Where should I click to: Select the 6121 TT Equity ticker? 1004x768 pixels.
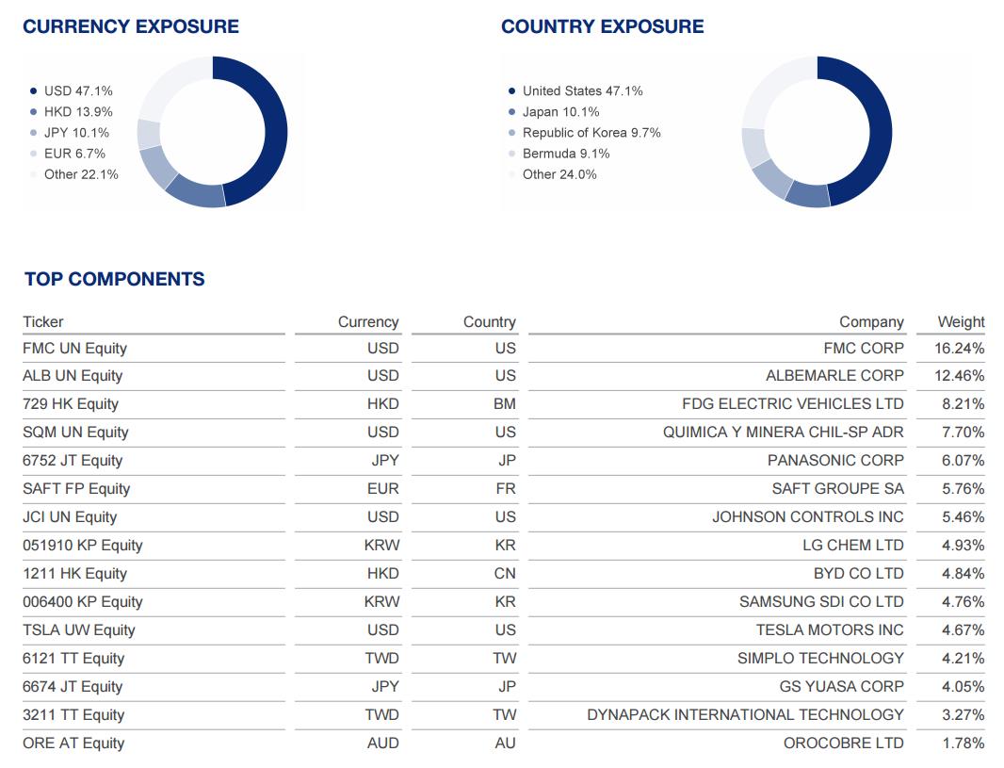[x=73, y=658]
